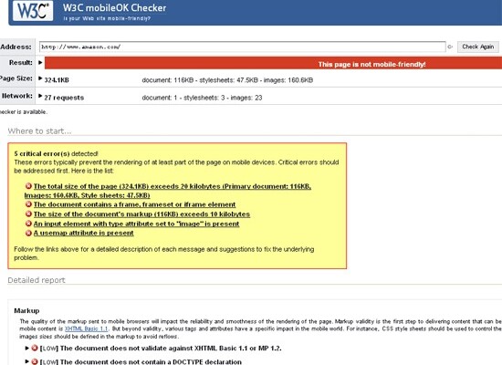
Task: Click the red not mobile-friendly result bar
Action: pyautogui.click(x=273, y=63)
